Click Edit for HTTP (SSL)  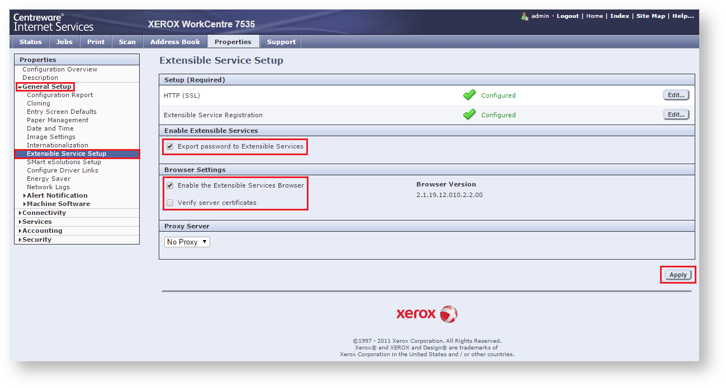(676, 95)
